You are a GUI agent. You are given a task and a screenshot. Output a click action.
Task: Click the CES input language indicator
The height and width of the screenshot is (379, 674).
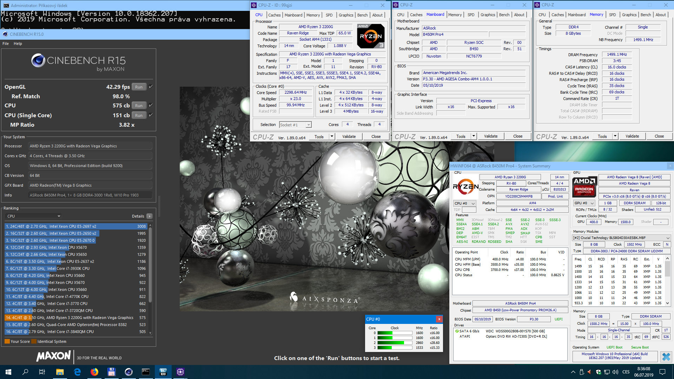point(626,372)
